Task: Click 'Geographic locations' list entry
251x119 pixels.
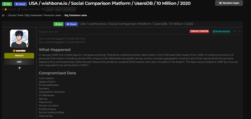Action: click(52, 92)
